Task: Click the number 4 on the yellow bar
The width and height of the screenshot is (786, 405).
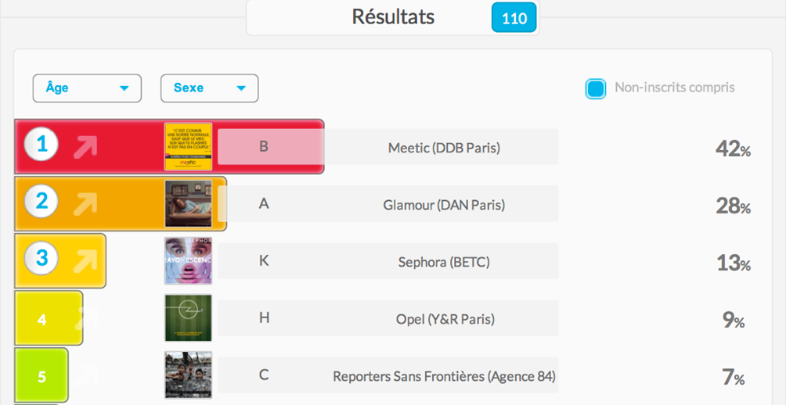Action: (42, 320)
